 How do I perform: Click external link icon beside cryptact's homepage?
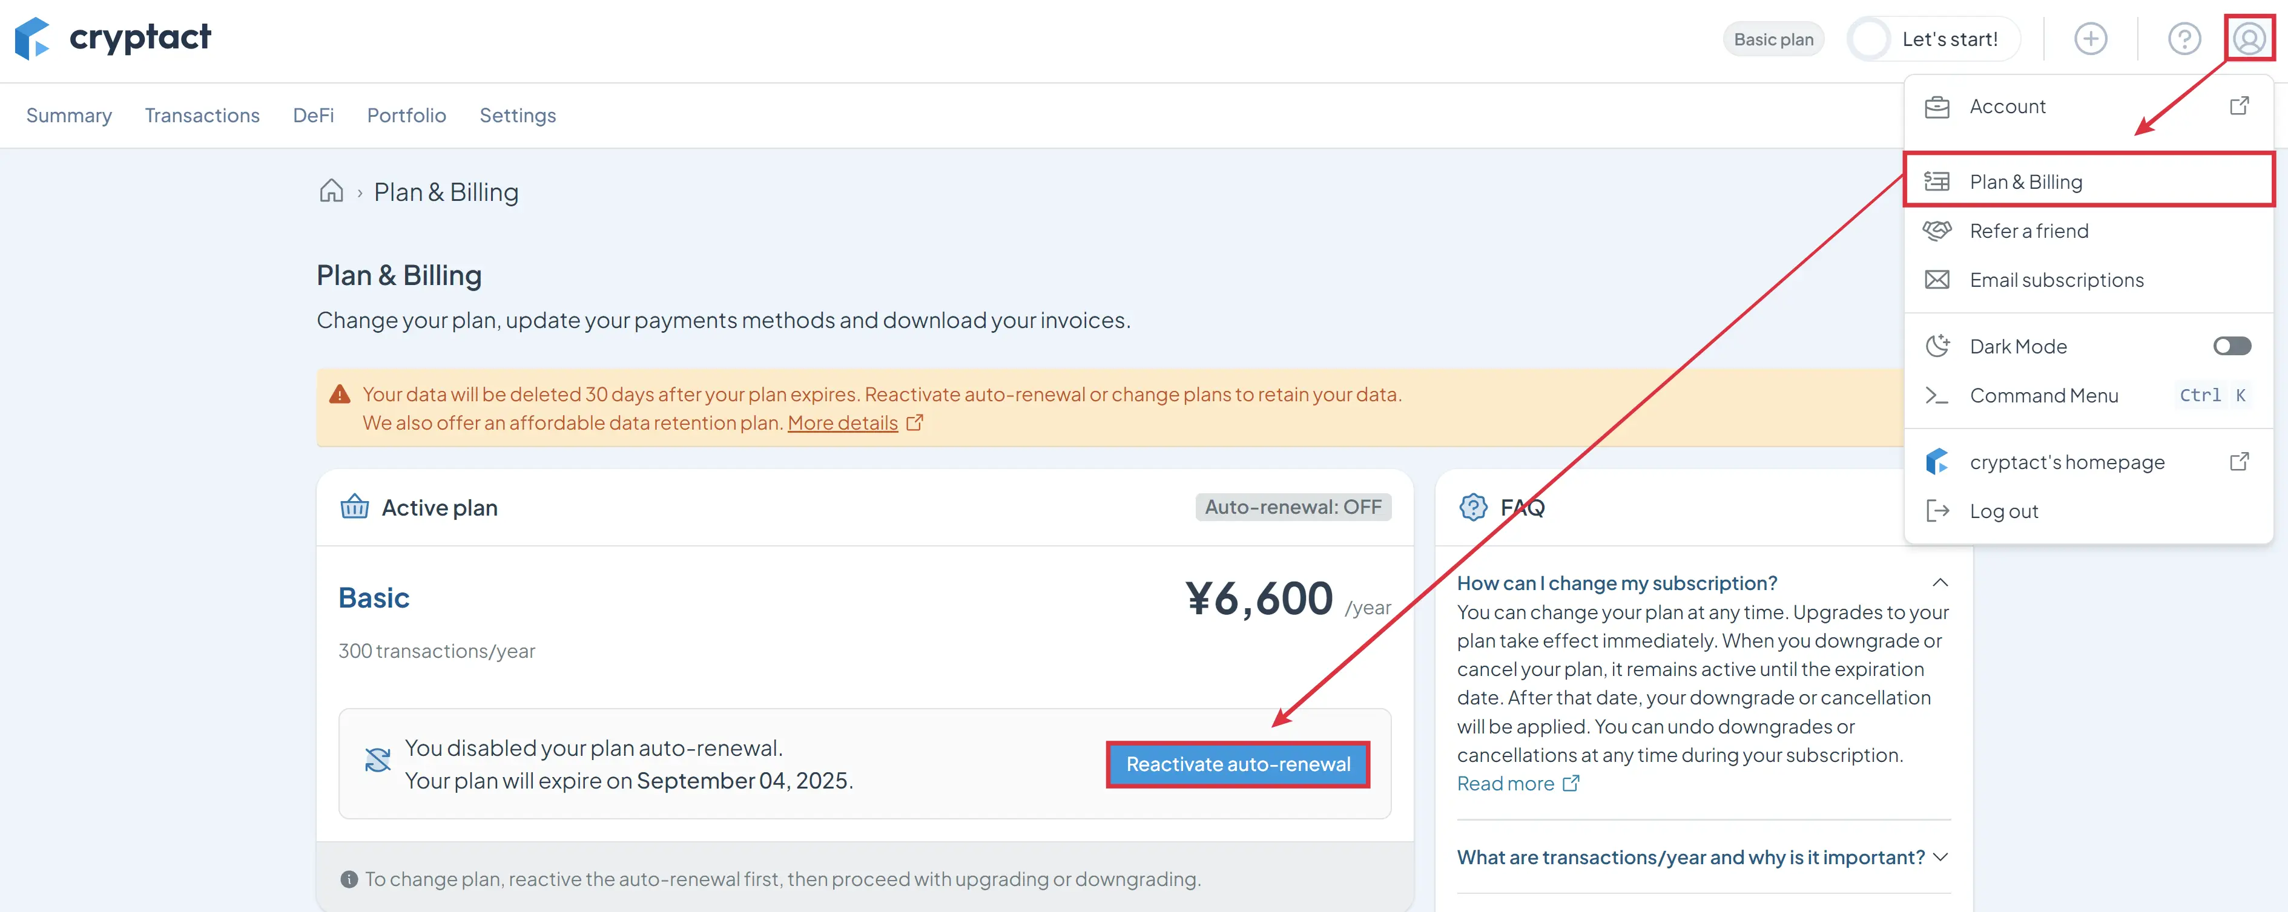tap(2239, 462)
